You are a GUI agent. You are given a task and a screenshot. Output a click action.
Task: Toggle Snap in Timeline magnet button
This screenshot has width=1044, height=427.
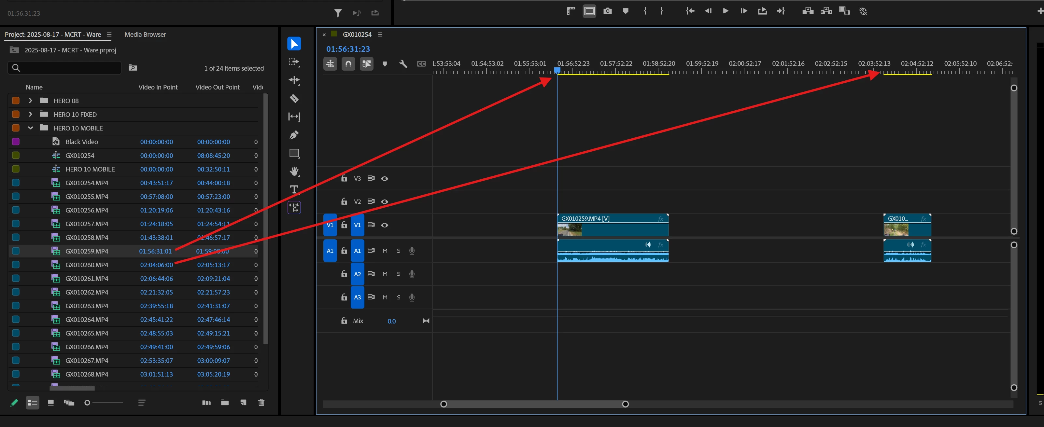[x=348, y=63]
